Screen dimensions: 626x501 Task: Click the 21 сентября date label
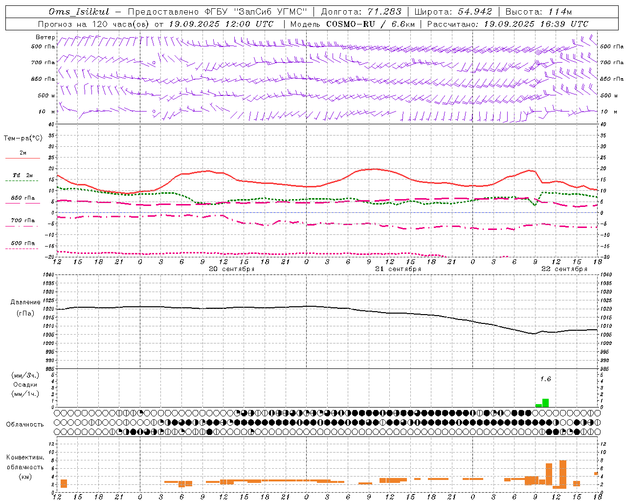(398, 269)
